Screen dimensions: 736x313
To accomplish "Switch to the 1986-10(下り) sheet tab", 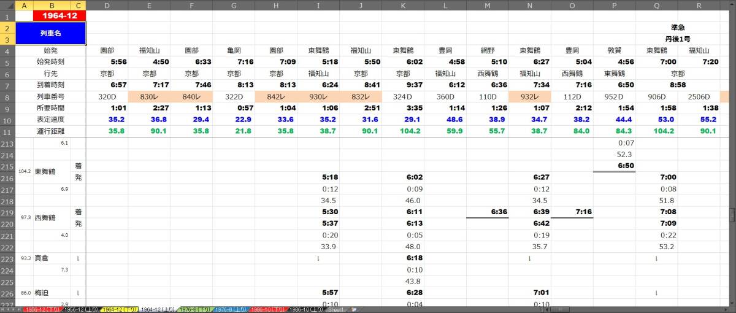I will click(x=268, y=310).
